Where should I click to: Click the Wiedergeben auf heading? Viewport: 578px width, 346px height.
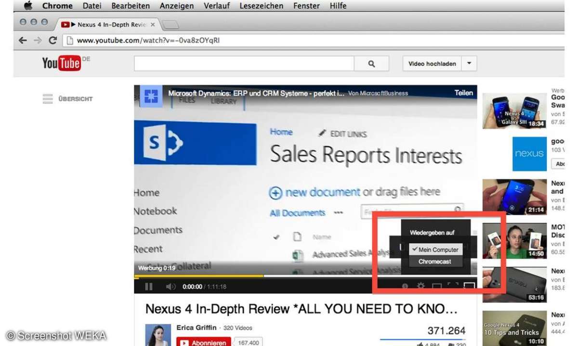432,233
